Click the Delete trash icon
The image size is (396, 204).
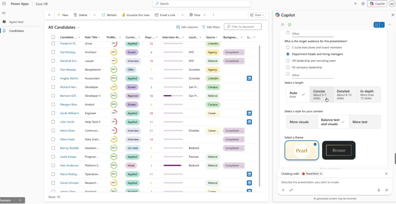(75, 15)
